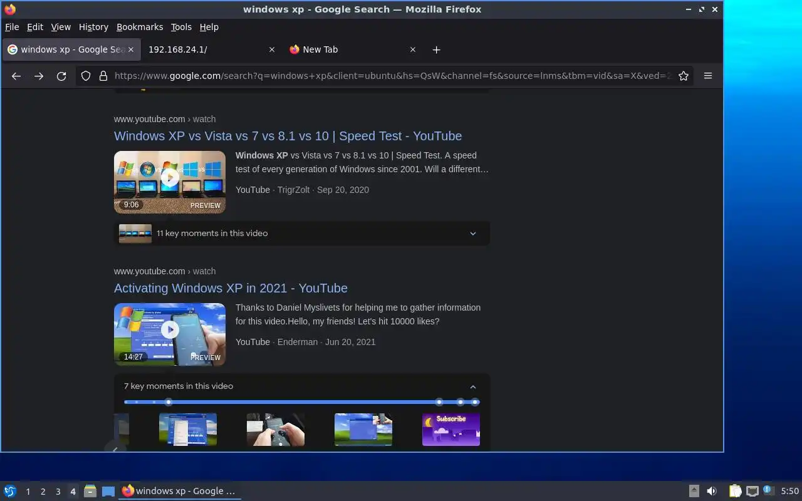Open Activating Windows XP in 2021 link

tap(231, 288)
